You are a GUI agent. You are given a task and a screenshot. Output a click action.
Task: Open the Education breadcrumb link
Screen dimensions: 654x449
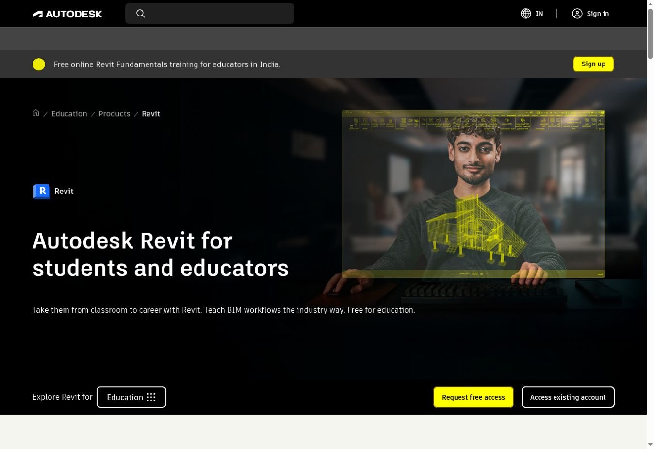[x=69, y=113]
